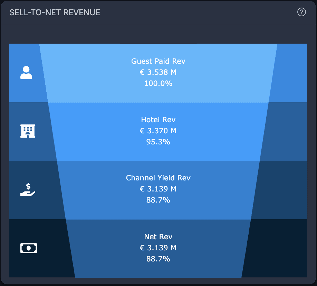The width and height of the screenshot is (317, 286).
Task: Click the Guest Paid Rev label
Action: [158, 61]
